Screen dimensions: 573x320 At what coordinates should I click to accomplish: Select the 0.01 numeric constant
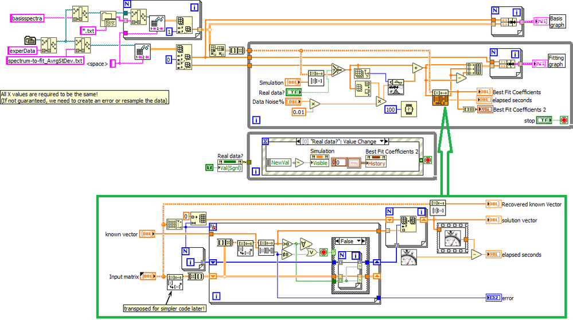coord(299,112)
